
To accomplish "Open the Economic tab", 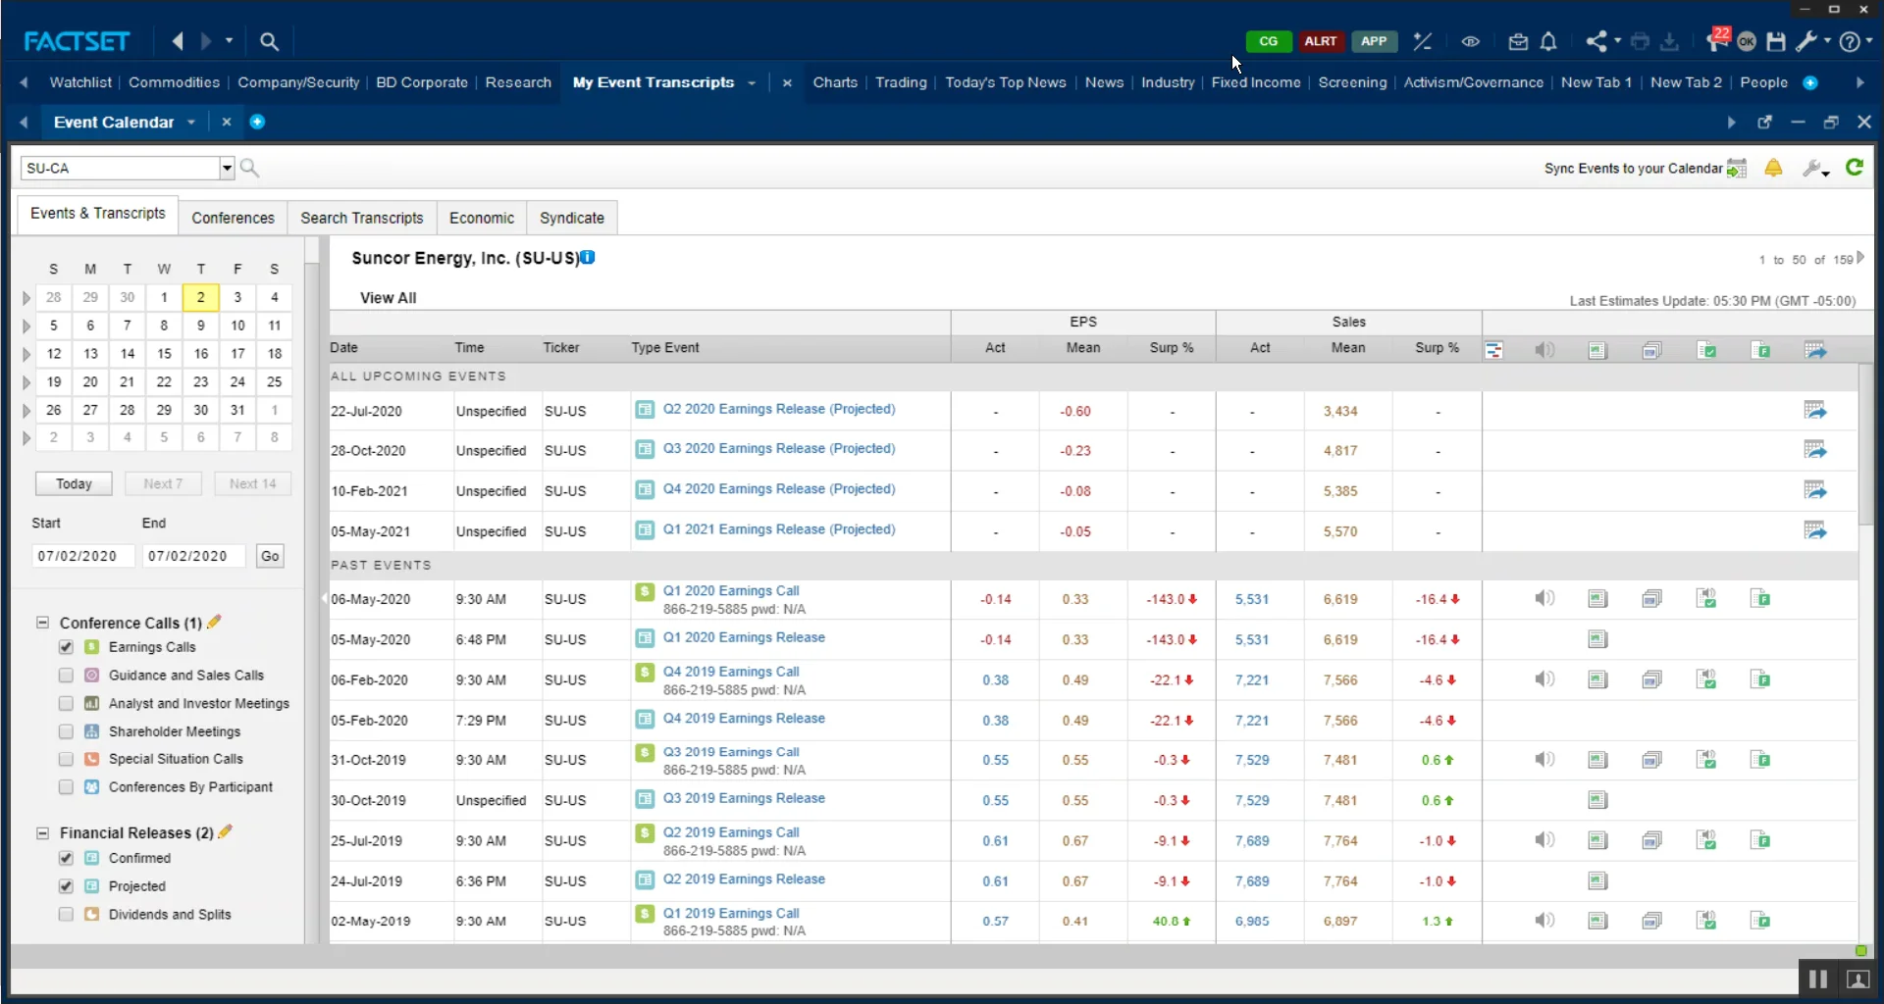I will tap(481, 218).
